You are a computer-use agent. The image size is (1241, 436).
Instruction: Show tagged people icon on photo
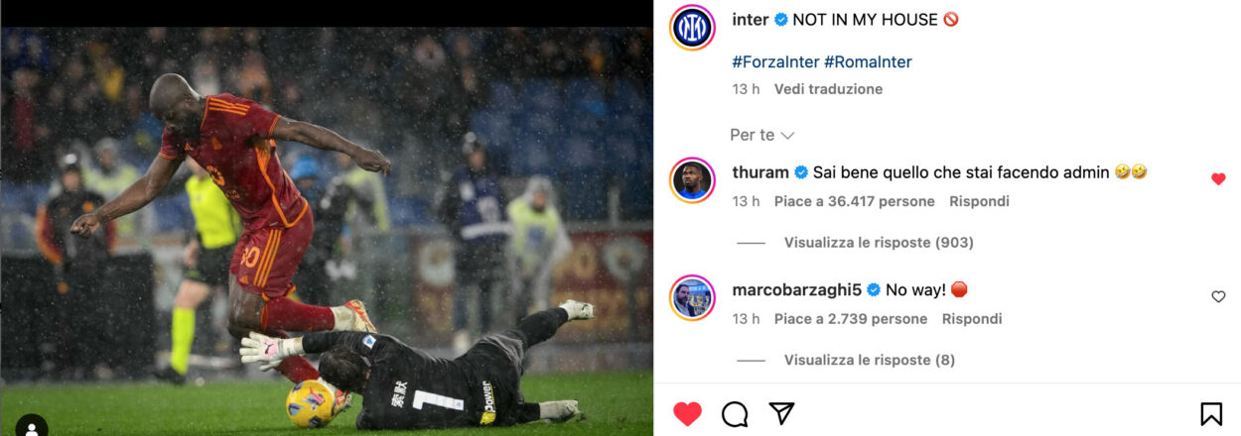[x=32, y=427]
